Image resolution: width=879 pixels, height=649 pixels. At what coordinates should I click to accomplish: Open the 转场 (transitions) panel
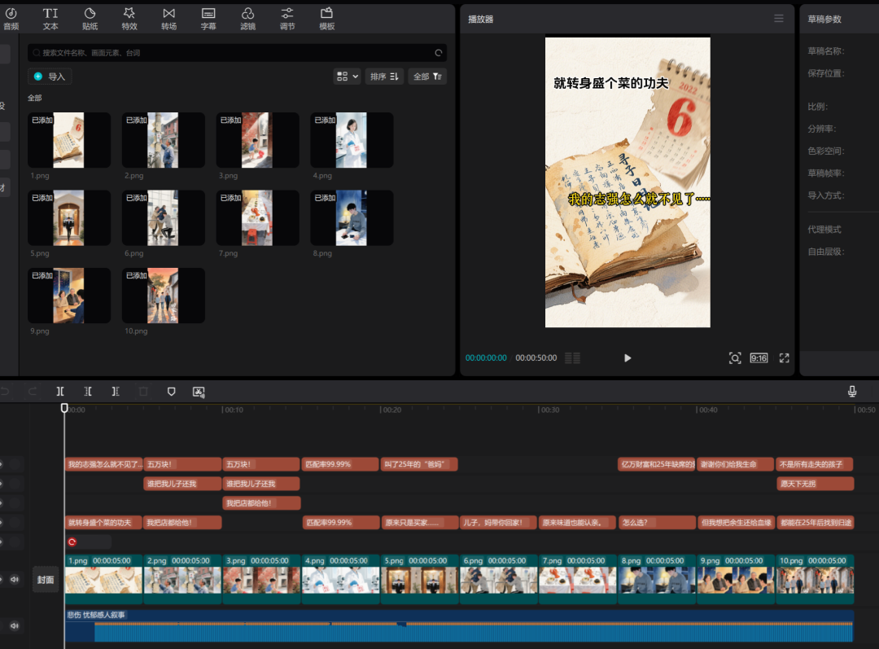point(168,18)
